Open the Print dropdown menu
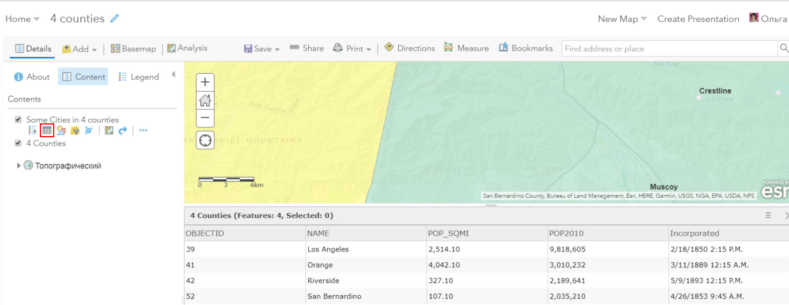 click(x=352, y=49)
